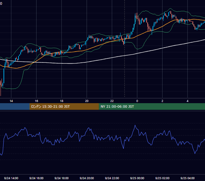Click the 9/25 00:00 date label
Image resolution: width=205 pixels, height=181 pixels.
point(137,178)
